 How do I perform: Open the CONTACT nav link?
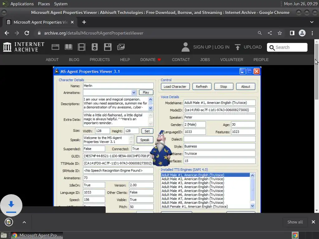point(181,59)
